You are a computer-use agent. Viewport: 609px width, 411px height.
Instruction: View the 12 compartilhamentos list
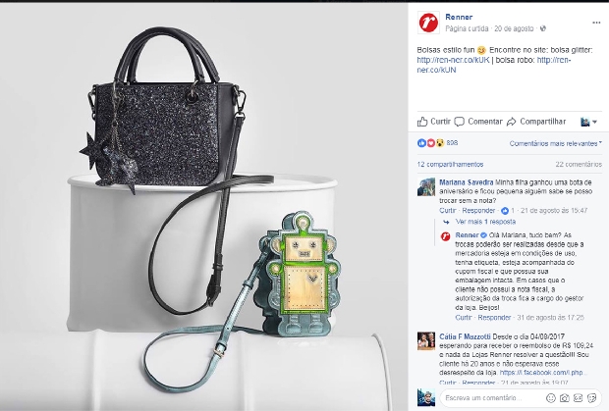[x=450, y=165]
